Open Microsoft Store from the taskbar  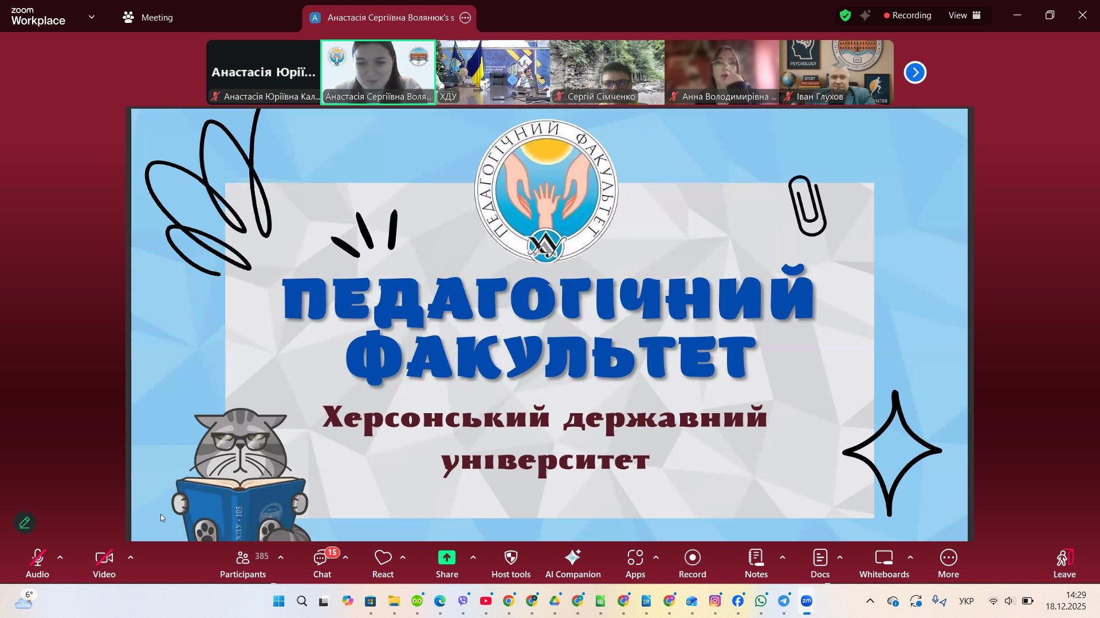click(371, 601)
